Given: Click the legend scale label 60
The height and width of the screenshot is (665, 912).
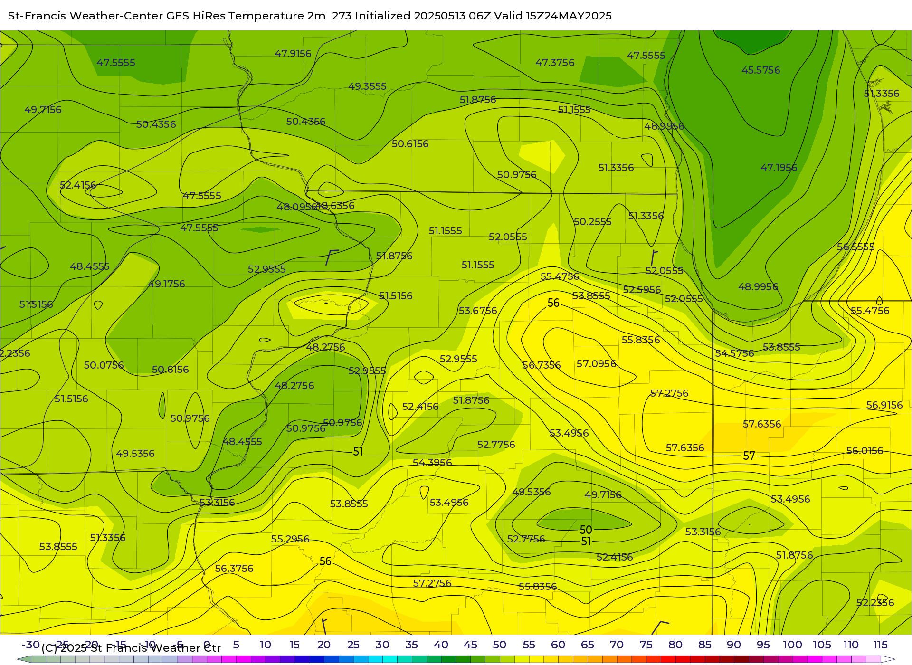Looking at the screenshot, I should click(x=558, y=645).
